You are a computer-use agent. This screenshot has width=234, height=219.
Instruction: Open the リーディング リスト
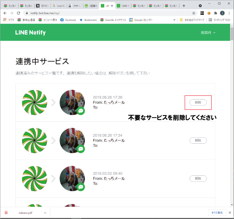coord(220,20)
